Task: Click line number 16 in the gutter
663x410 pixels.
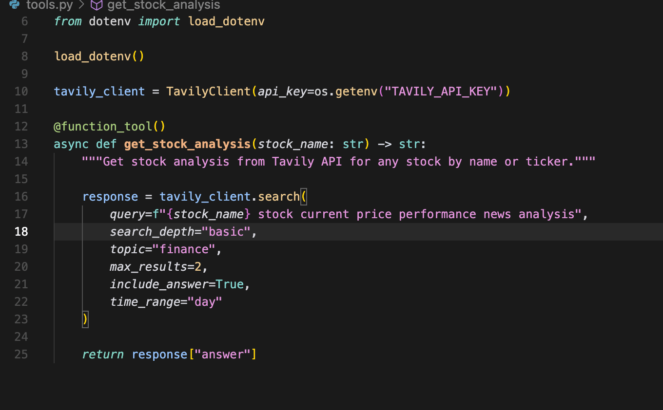Action: (21, 197)
